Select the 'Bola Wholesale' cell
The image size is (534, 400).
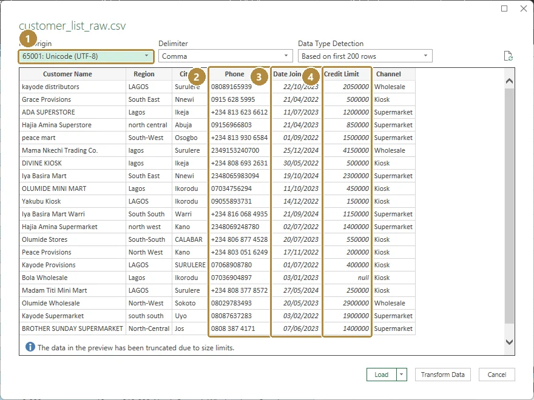73,278
